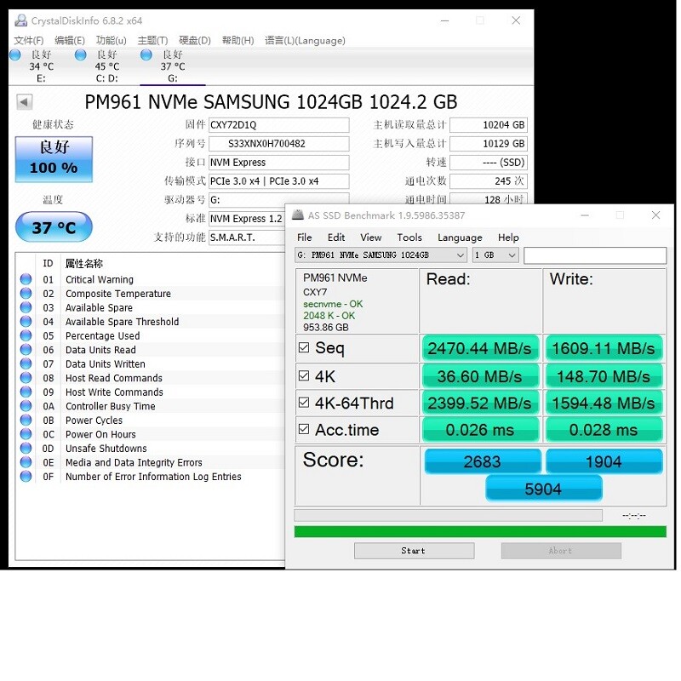Toggle the 4K-64Thrd test checkbox
Viewport: 681px width, 681px height.
click(x=305, y=403)
